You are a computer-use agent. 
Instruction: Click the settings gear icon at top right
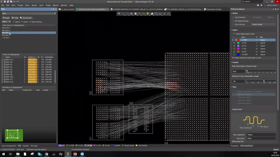258,5
